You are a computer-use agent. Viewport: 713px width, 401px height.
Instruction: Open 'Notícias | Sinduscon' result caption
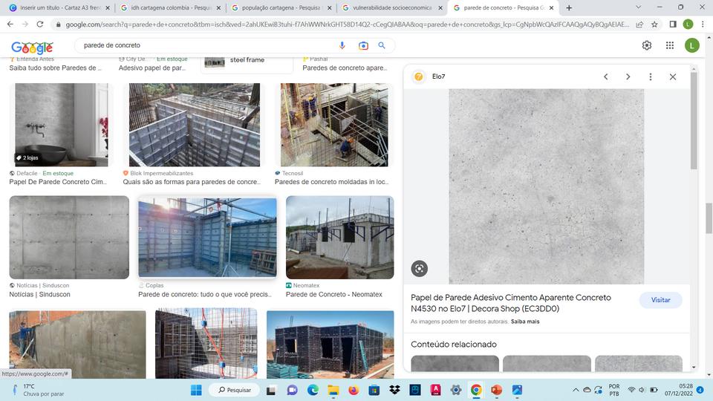coord(39,295)
